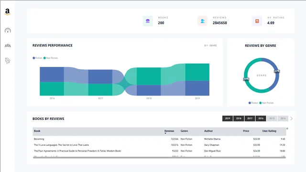Click the Reviews users icon
The image size is (306, 172).
pyautogui.click(x=202, y=21)
